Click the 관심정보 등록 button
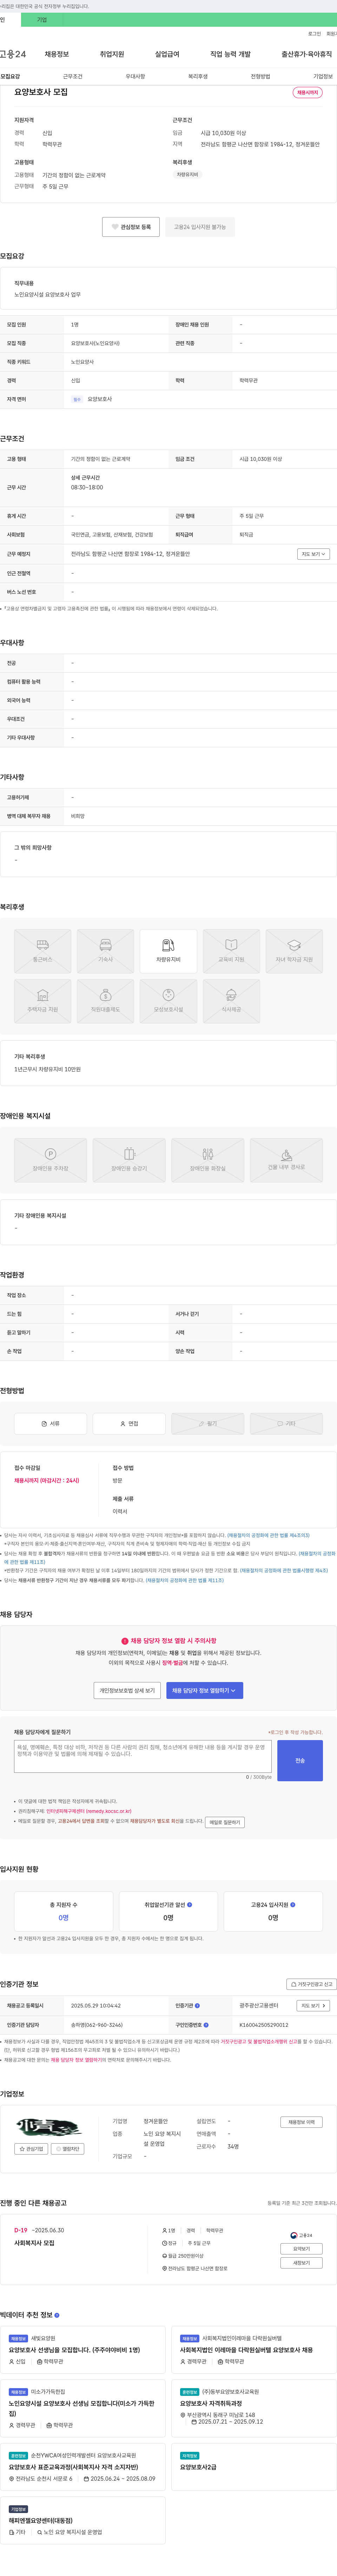337x2576 pixels. pyautogui.click(x=131, y=227)
